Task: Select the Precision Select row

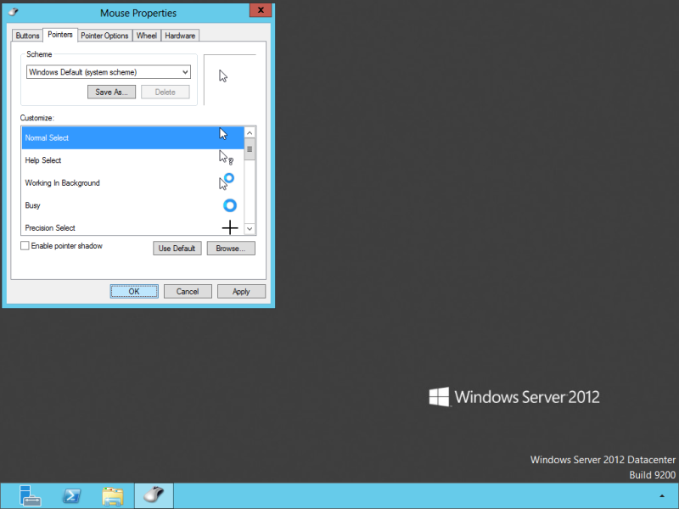Action: [132, 227]
